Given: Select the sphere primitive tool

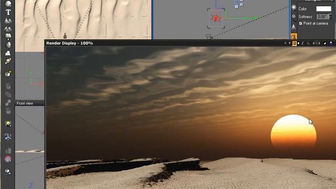Looking at the screenshot, I should [8, 4].
